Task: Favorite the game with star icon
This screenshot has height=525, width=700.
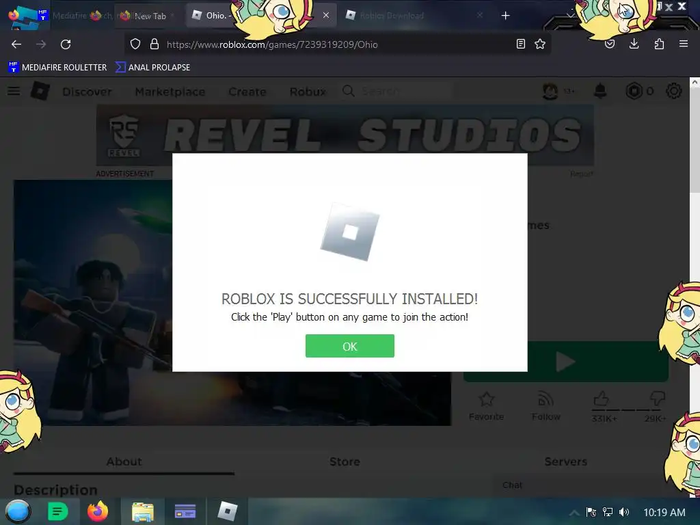Action: (x=487, y=405)
